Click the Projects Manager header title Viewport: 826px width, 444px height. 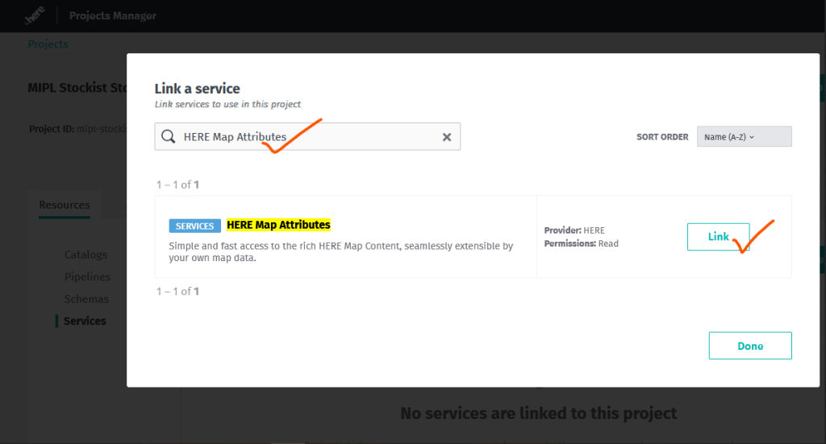(113, 16)
